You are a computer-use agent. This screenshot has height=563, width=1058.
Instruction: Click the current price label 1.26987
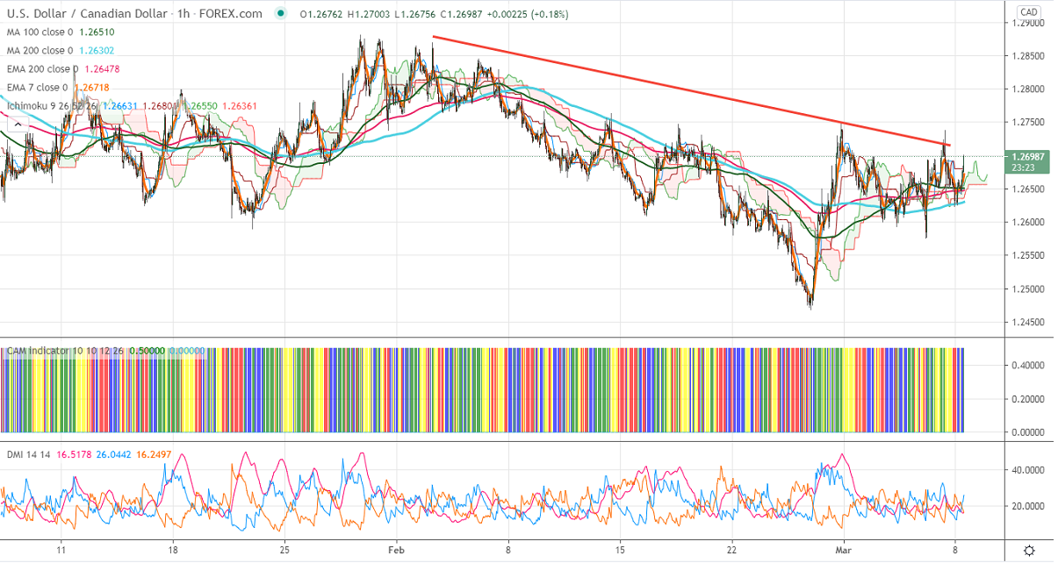point(1030,156)
